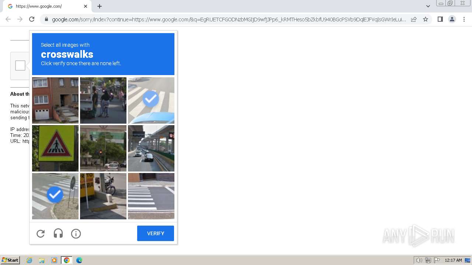
Task: Open Windows Media Player from taskbar
Action: point(54,260)
